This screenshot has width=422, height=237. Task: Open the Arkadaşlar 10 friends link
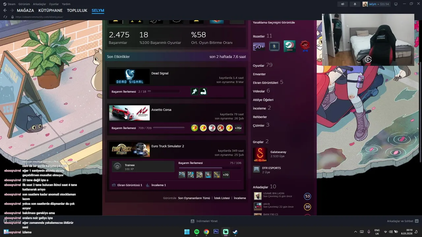264,187
